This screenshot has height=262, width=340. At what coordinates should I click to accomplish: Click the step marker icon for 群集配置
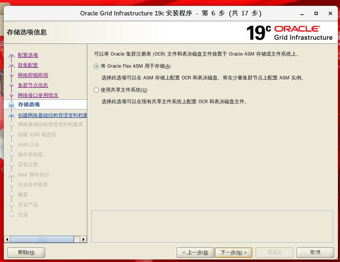pyautogui.click(x=12, y=65)
